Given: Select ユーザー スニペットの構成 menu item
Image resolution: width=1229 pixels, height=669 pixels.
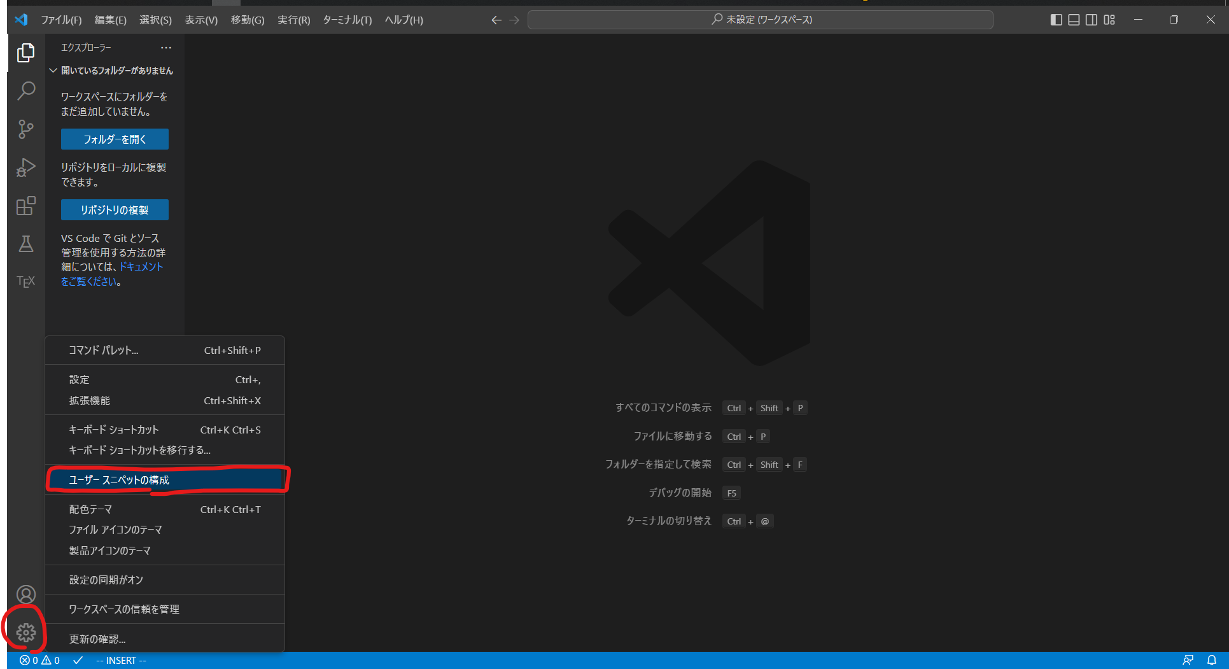Looking at the screenshot, I should pyautogui.click(x=165, y=480).
